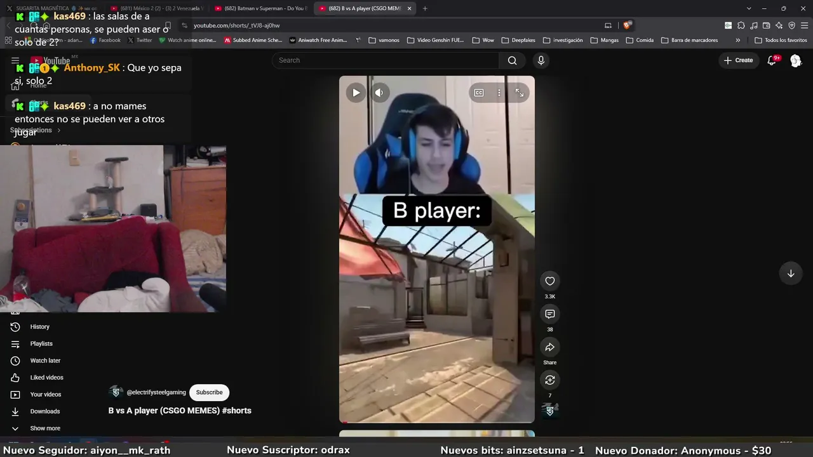
Task: Open the Wow bookmark folder
Action: tap(483, 40)
